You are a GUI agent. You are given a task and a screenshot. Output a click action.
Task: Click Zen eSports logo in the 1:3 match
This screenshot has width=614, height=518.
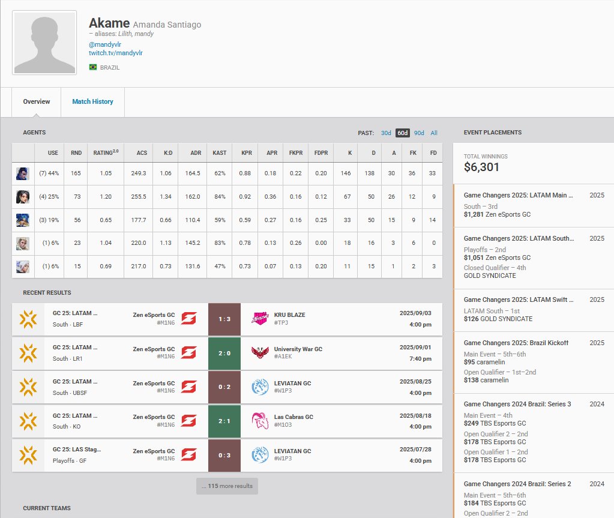[188, 319]
